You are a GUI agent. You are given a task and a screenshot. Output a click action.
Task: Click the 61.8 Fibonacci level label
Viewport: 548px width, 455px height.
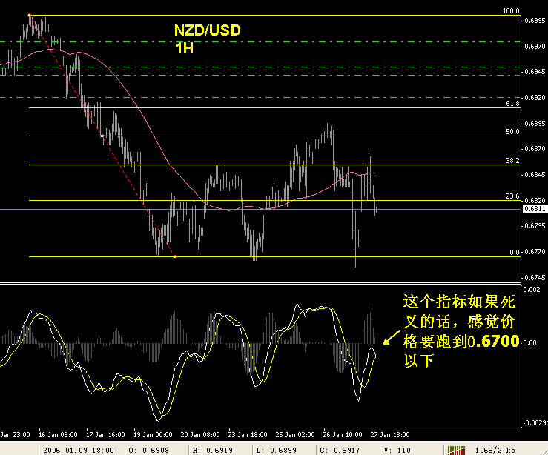tap(512, 103)
